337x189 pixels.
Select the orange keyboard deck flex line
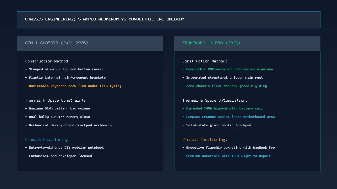point(73,86)
